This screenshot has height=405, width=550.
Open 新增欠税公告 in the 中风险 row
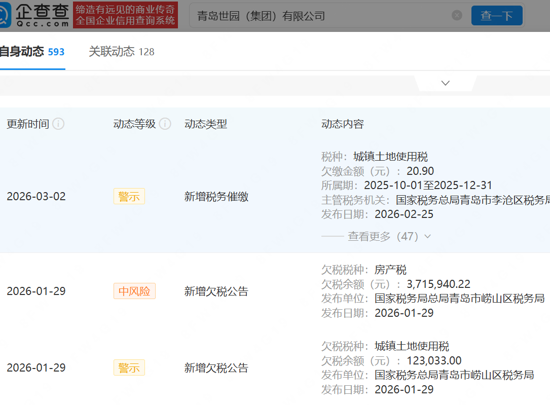click(x=216, y=291)
